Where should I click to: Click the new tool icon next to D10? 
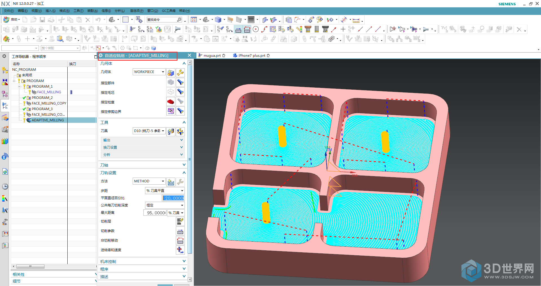[171, 131]
